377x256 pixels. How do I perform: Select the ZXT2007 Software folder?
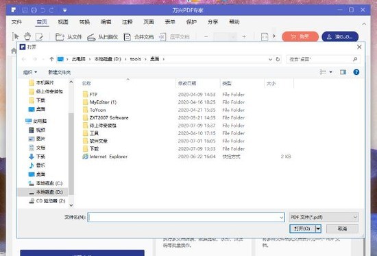pyautogui.click(x=109, y=118)
